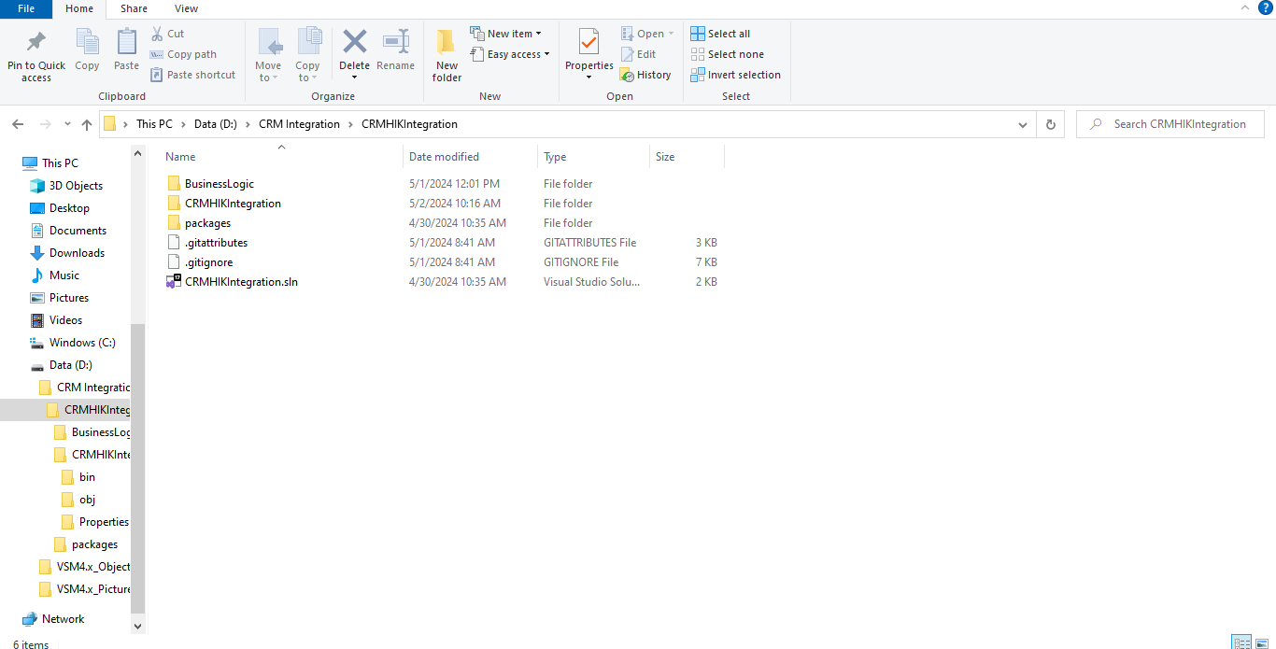Open the Properties ribbon icon
This screenshot has height=649, width=1276.
(x=588, y=43)
